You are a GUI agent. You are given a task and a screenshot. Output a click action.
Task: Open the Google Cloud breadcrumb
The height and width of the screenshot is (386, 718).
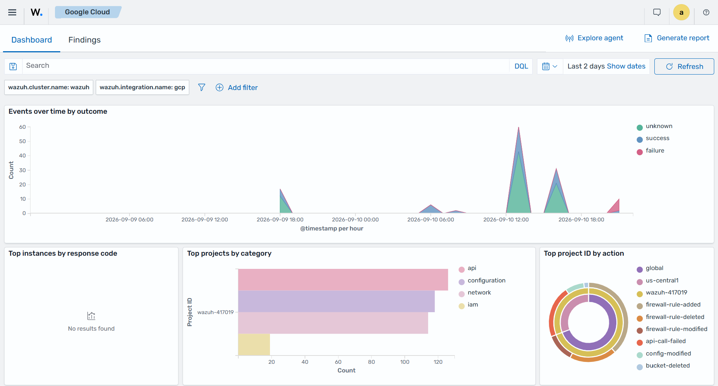click(x=87, y=12)
